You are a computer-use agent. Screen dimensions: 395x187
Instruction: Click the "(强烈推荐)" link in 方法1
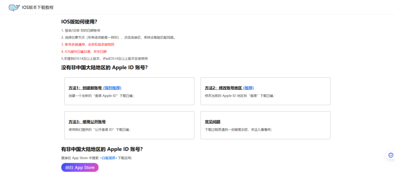click(x=112, y=88)
